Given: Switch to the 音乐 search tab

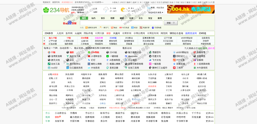Looking at the screenshot, I should coord(103,18).
